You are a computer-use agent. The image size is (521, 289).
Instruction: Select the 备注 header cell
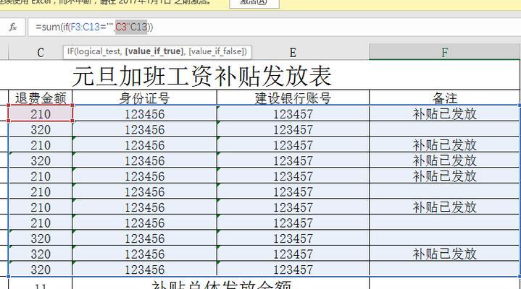point(444,98)
